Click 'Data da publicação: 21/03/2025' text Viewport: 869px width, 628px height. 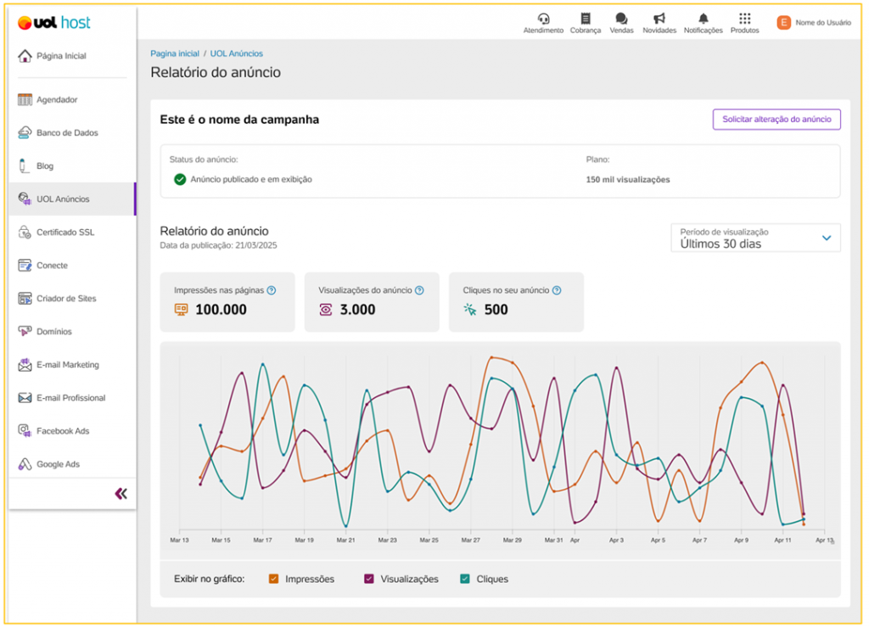tap(218, 245)
